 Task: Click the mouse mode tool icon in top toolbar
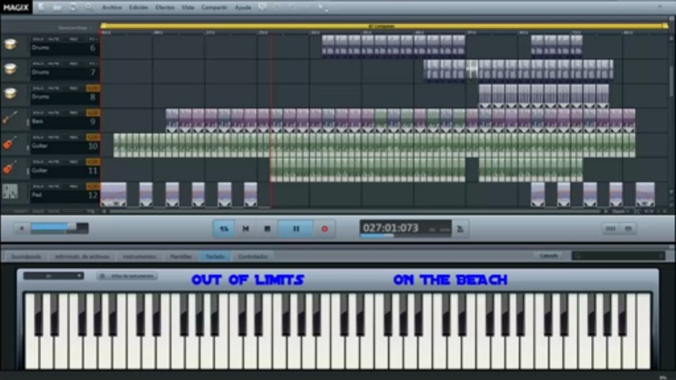click(x=322, y=7)
